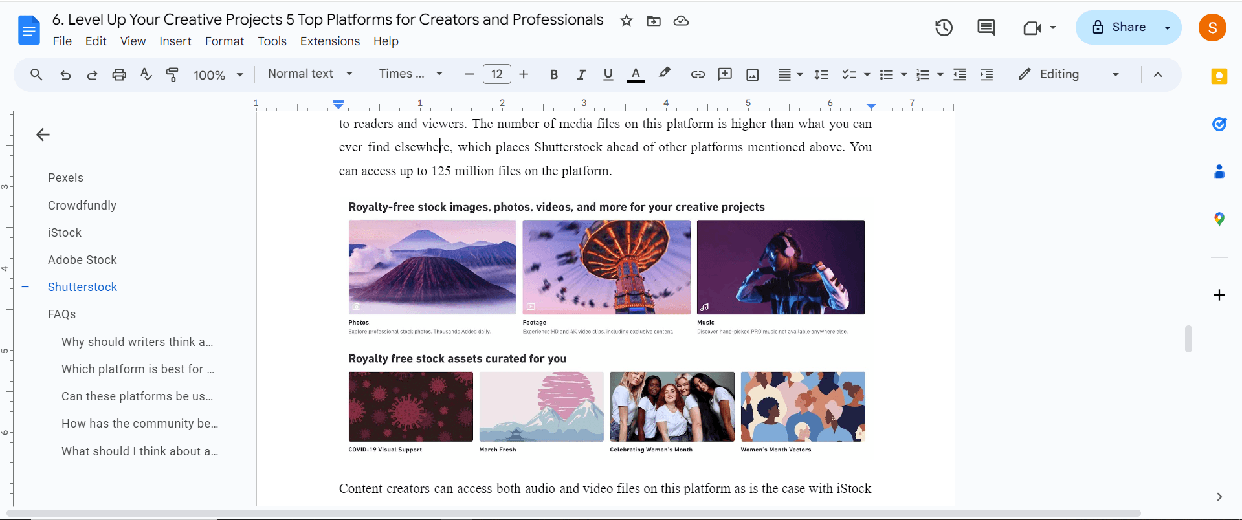Increase the font size

(524, 74)
